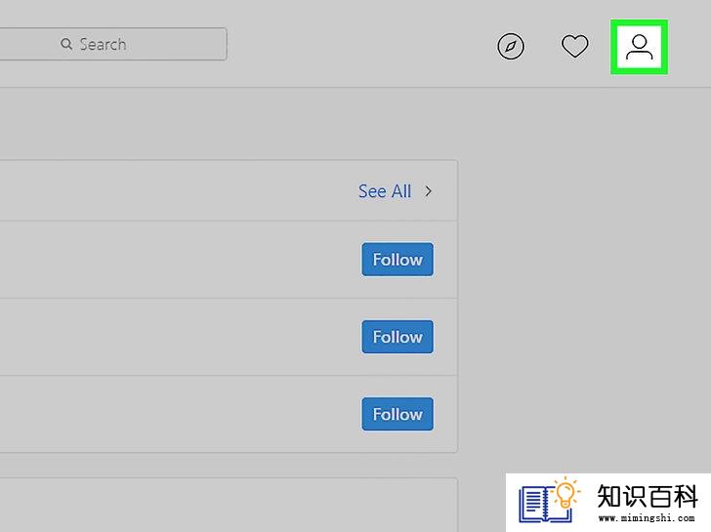
Task: Click the lightbulb in the watermark logo
Action: (x=565, y=493)
